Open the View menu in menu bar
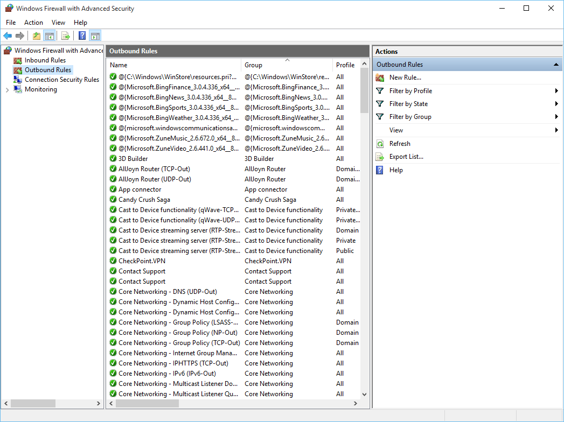This screenshot has width=564, height=422. coord(58,22)
